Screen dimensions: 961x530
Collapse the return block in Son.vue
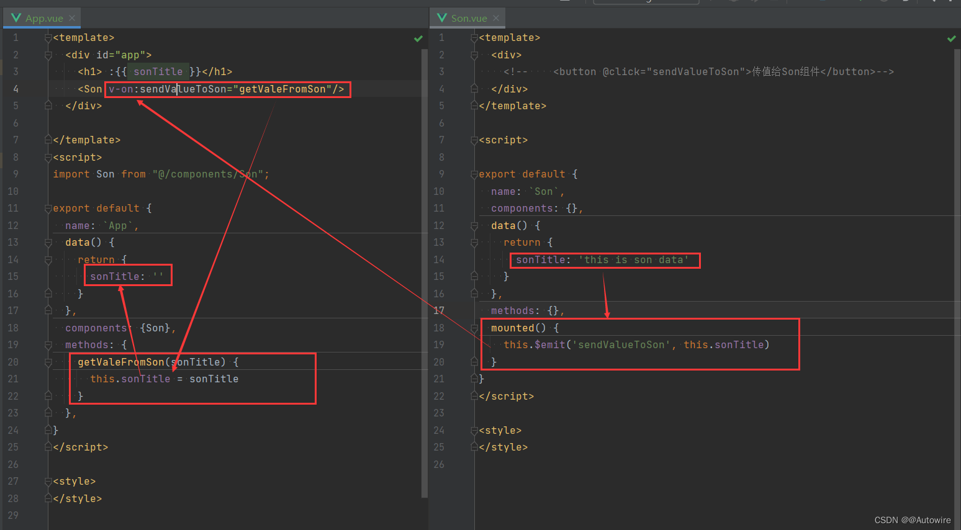click(474, 243)
